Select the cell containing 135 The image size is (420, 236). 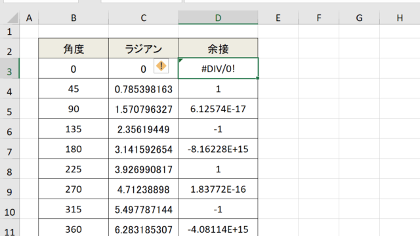tap(73, 128)
